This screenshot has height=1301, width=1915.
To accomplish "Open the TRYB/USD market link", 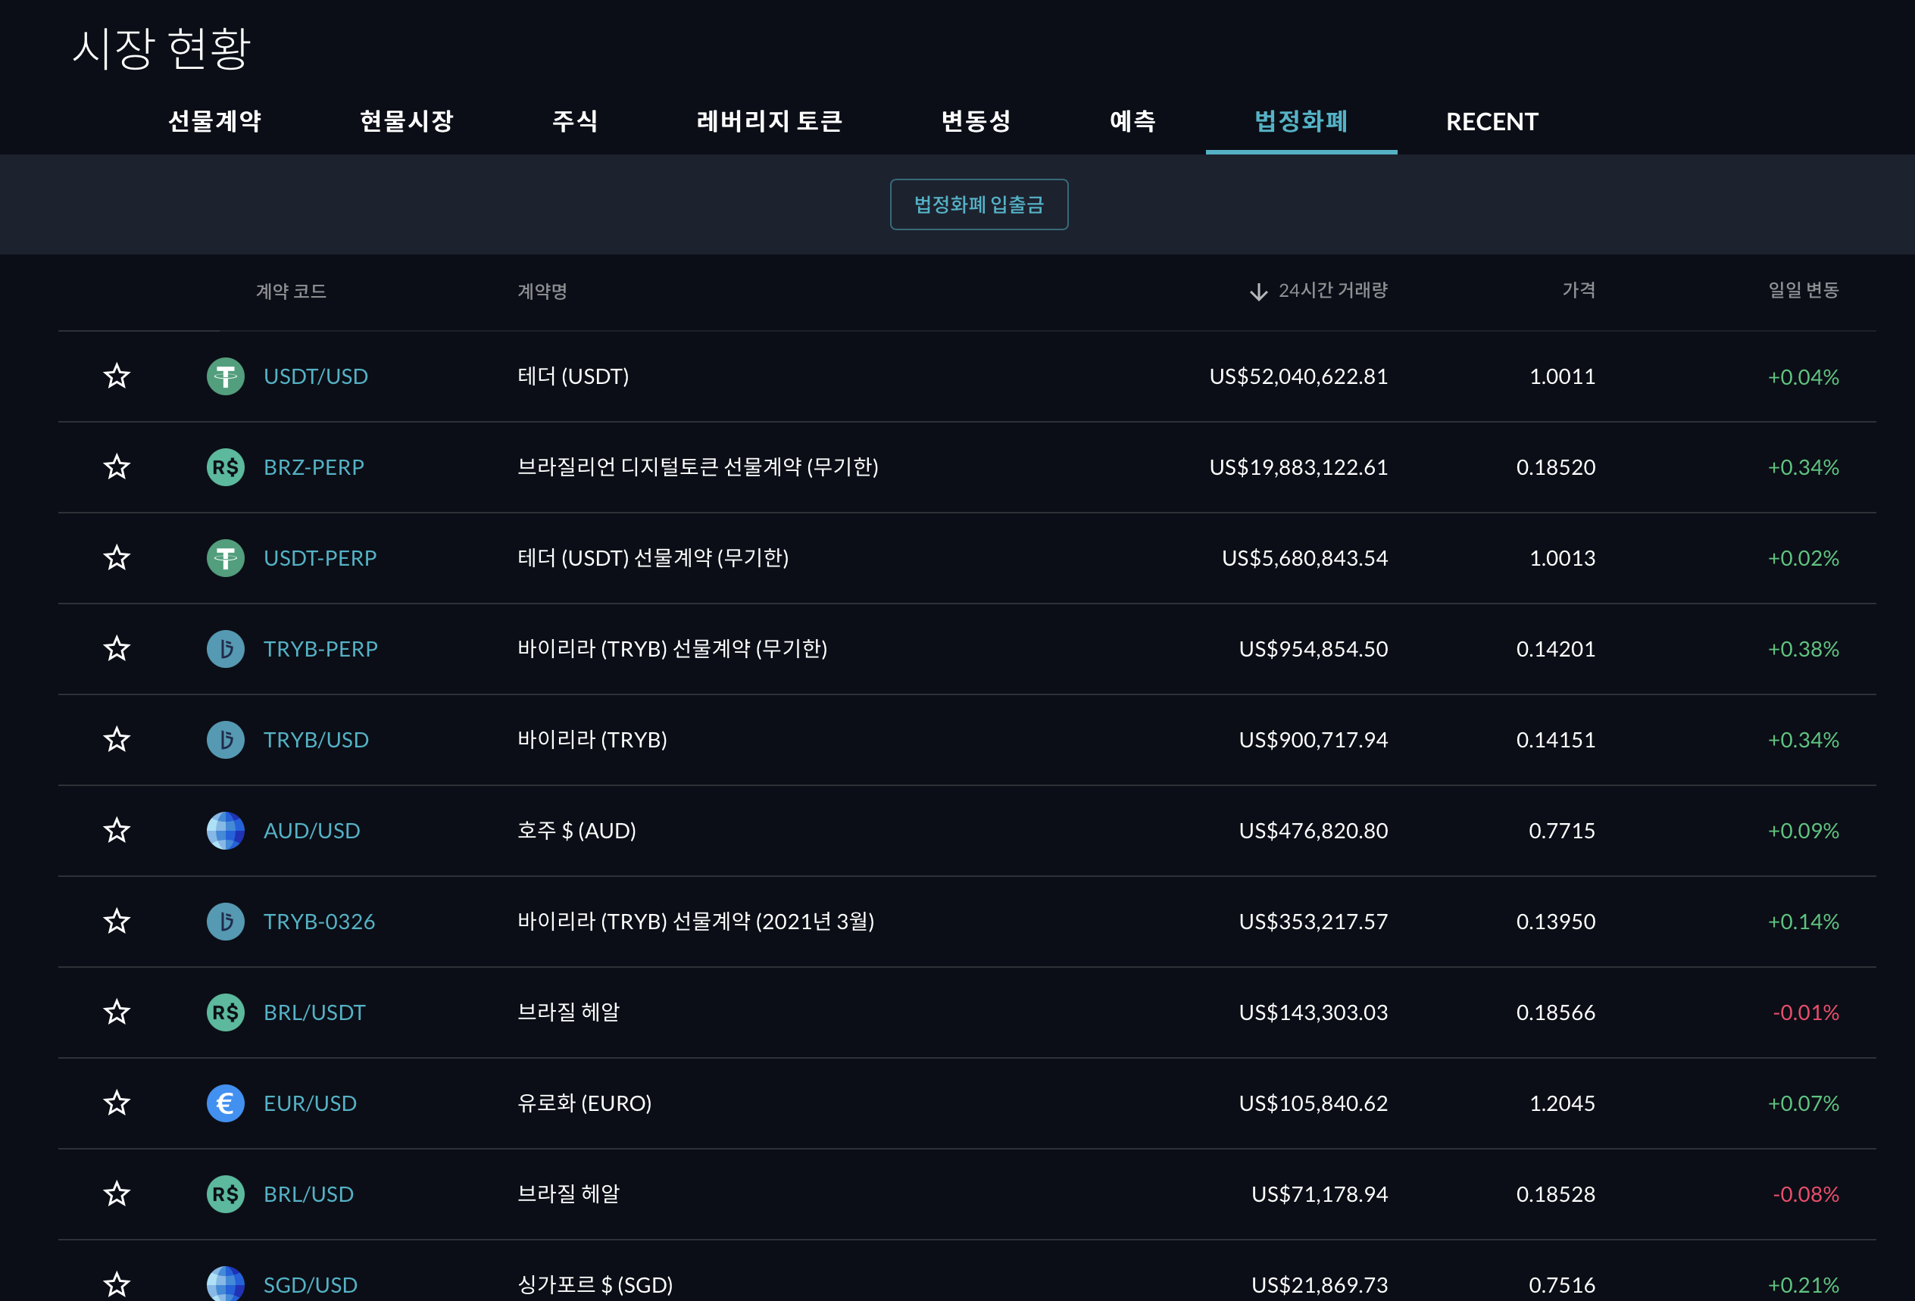I will [x=317, y=739].
